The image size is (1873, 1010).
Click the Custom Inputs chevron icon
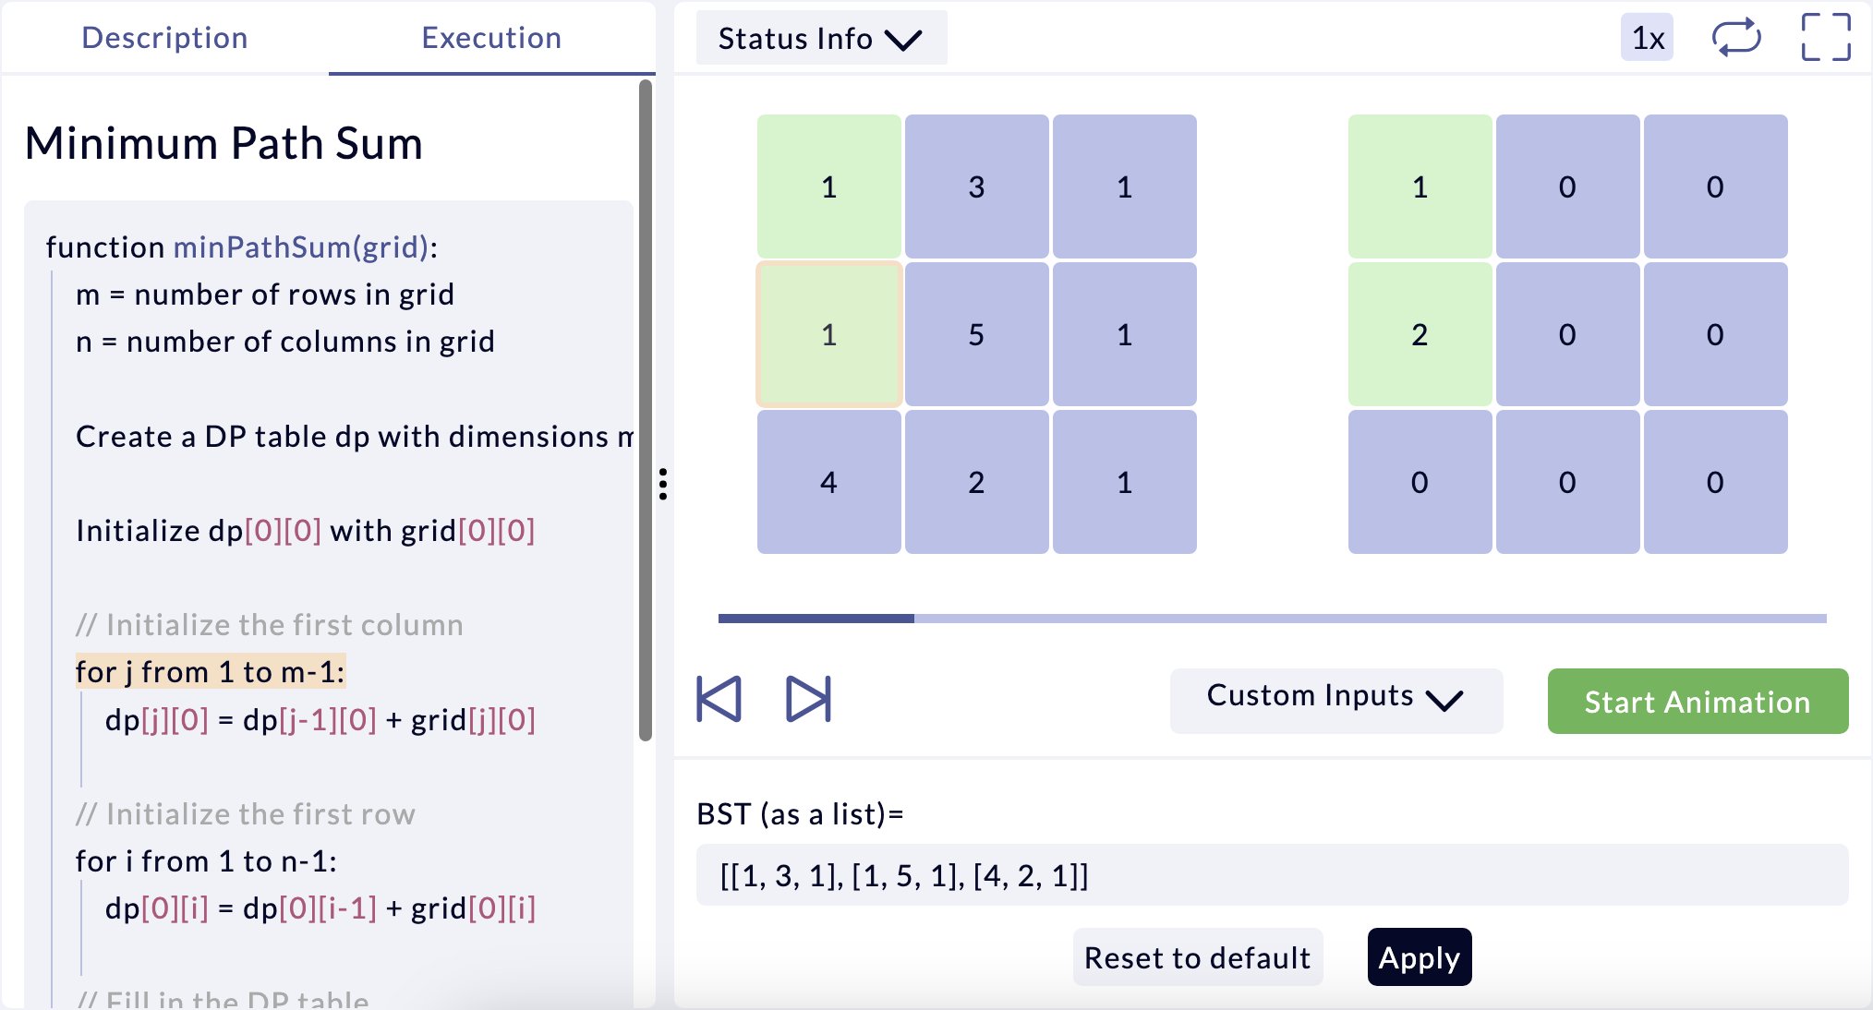1444,702
